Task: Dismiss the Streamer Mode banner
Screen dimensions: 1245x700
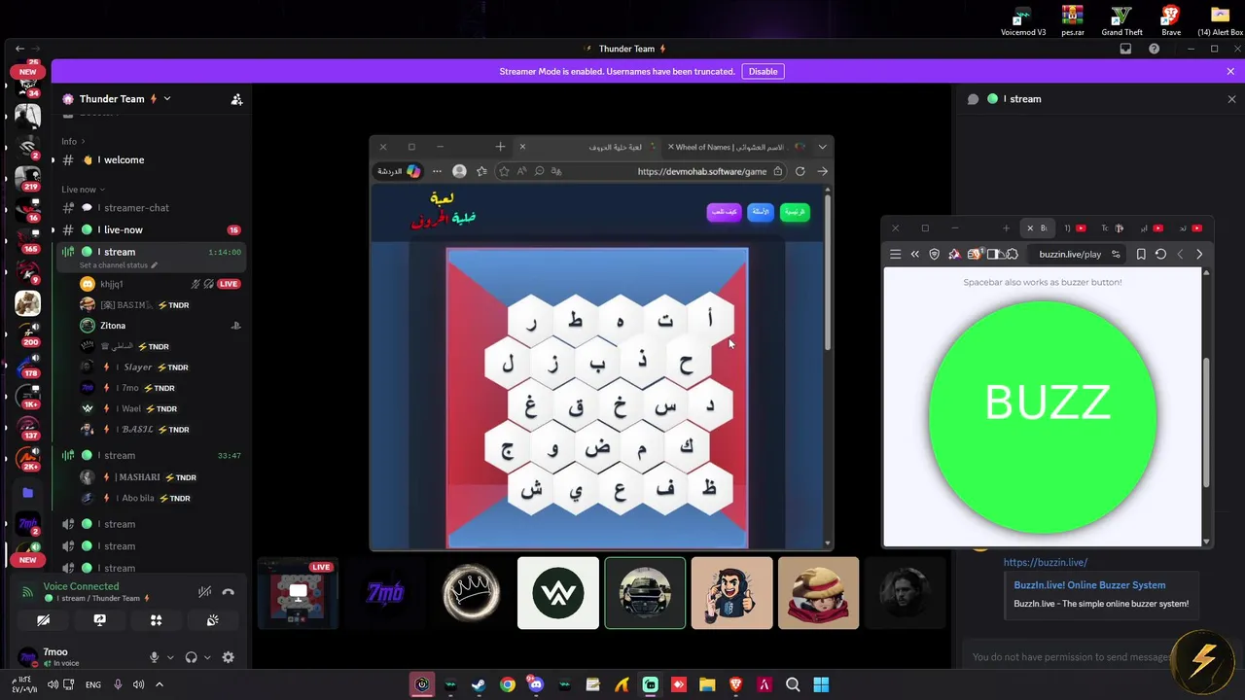Action: [x=1230, y=71]
